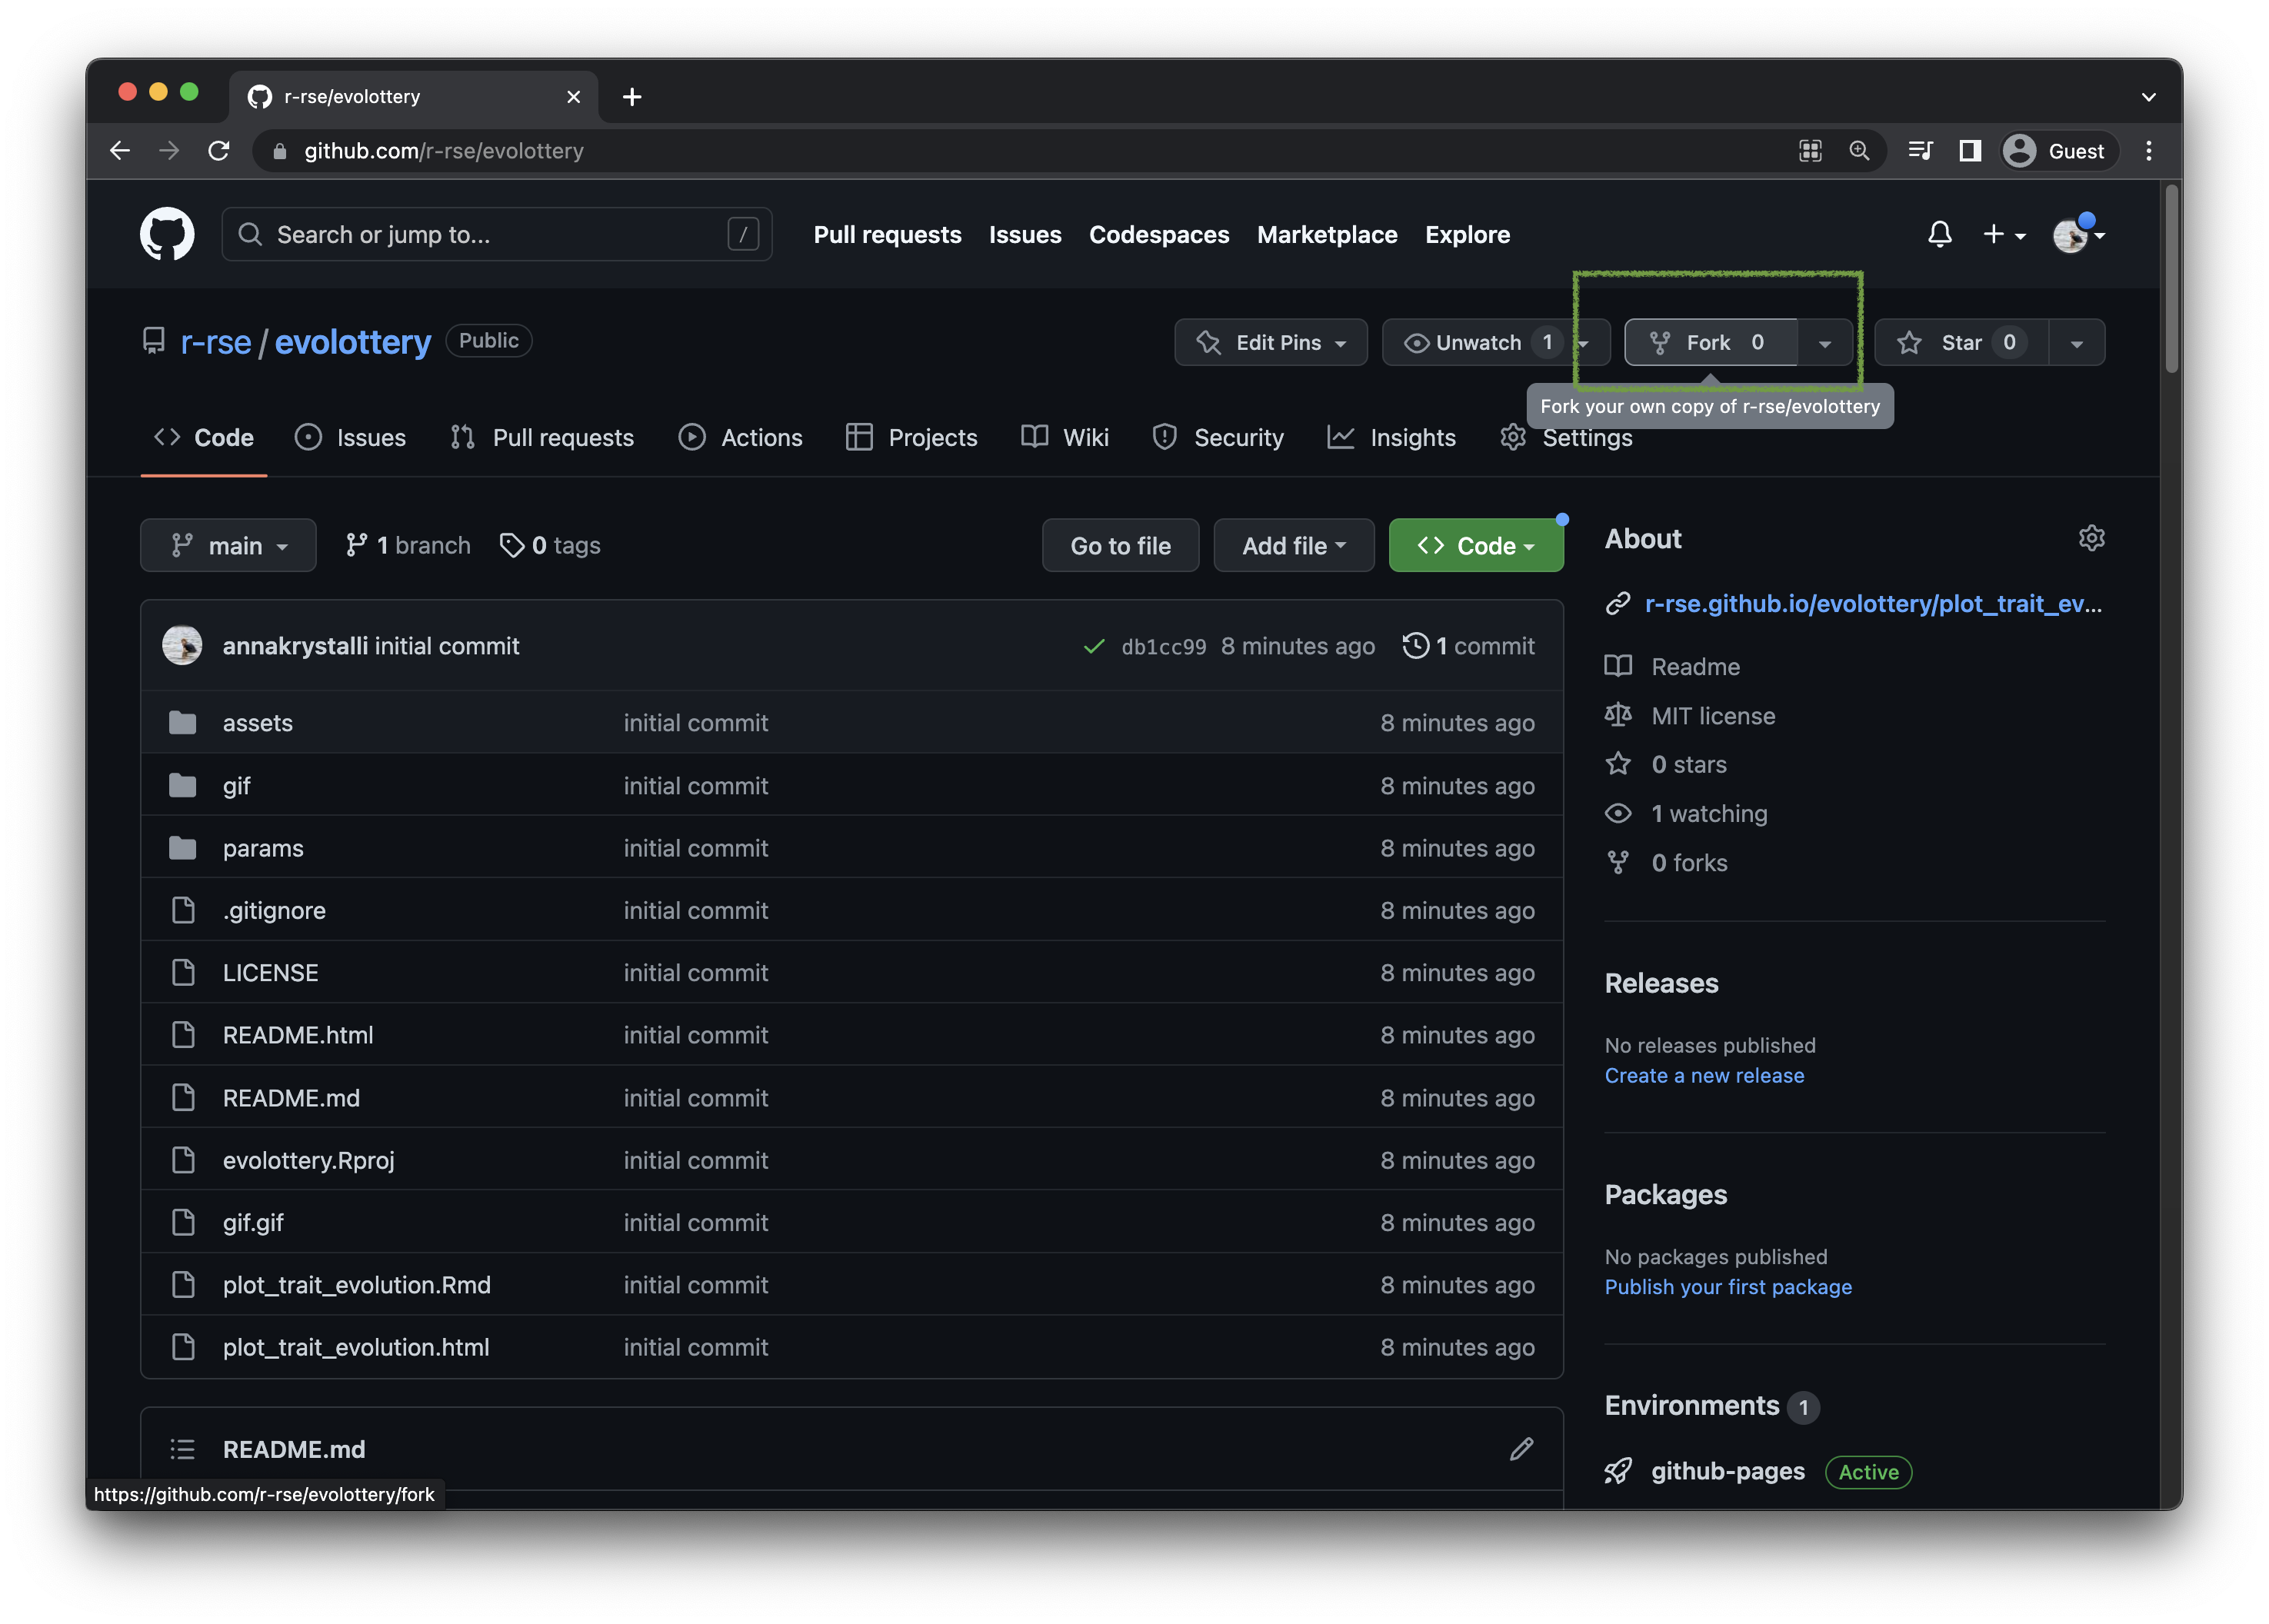The width and height of the screenshot is (2269, 1624).
Task: Click the Go to file button
Action: (1120, 545)
